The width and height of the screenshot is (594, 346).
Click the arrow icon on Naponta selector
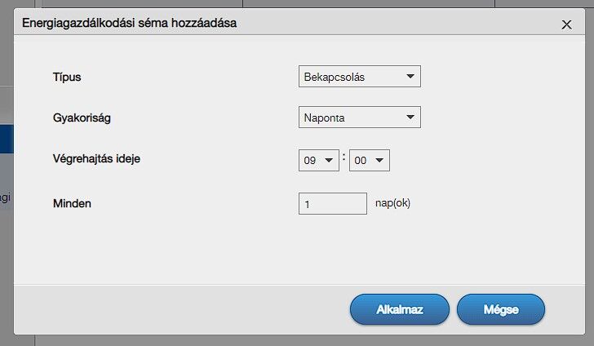[410, 118]
